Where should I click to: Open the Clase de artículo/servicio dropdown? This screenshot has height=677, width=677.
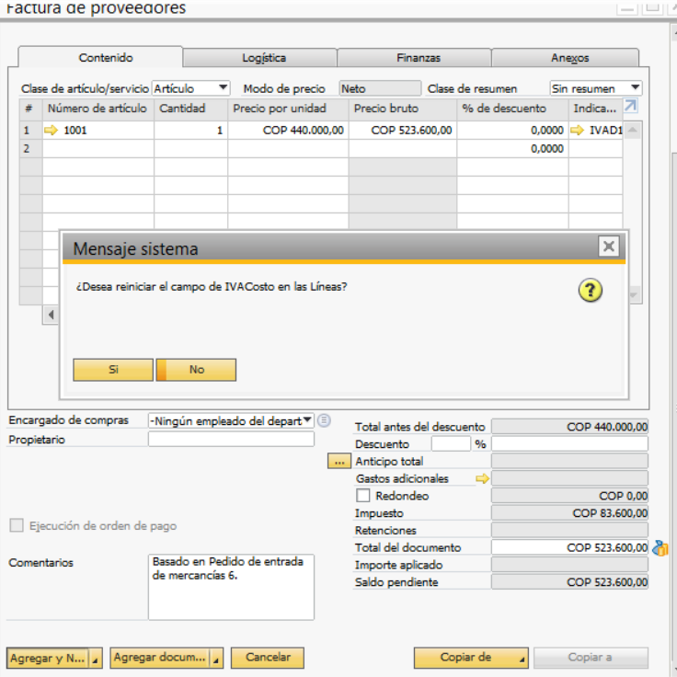191,88
